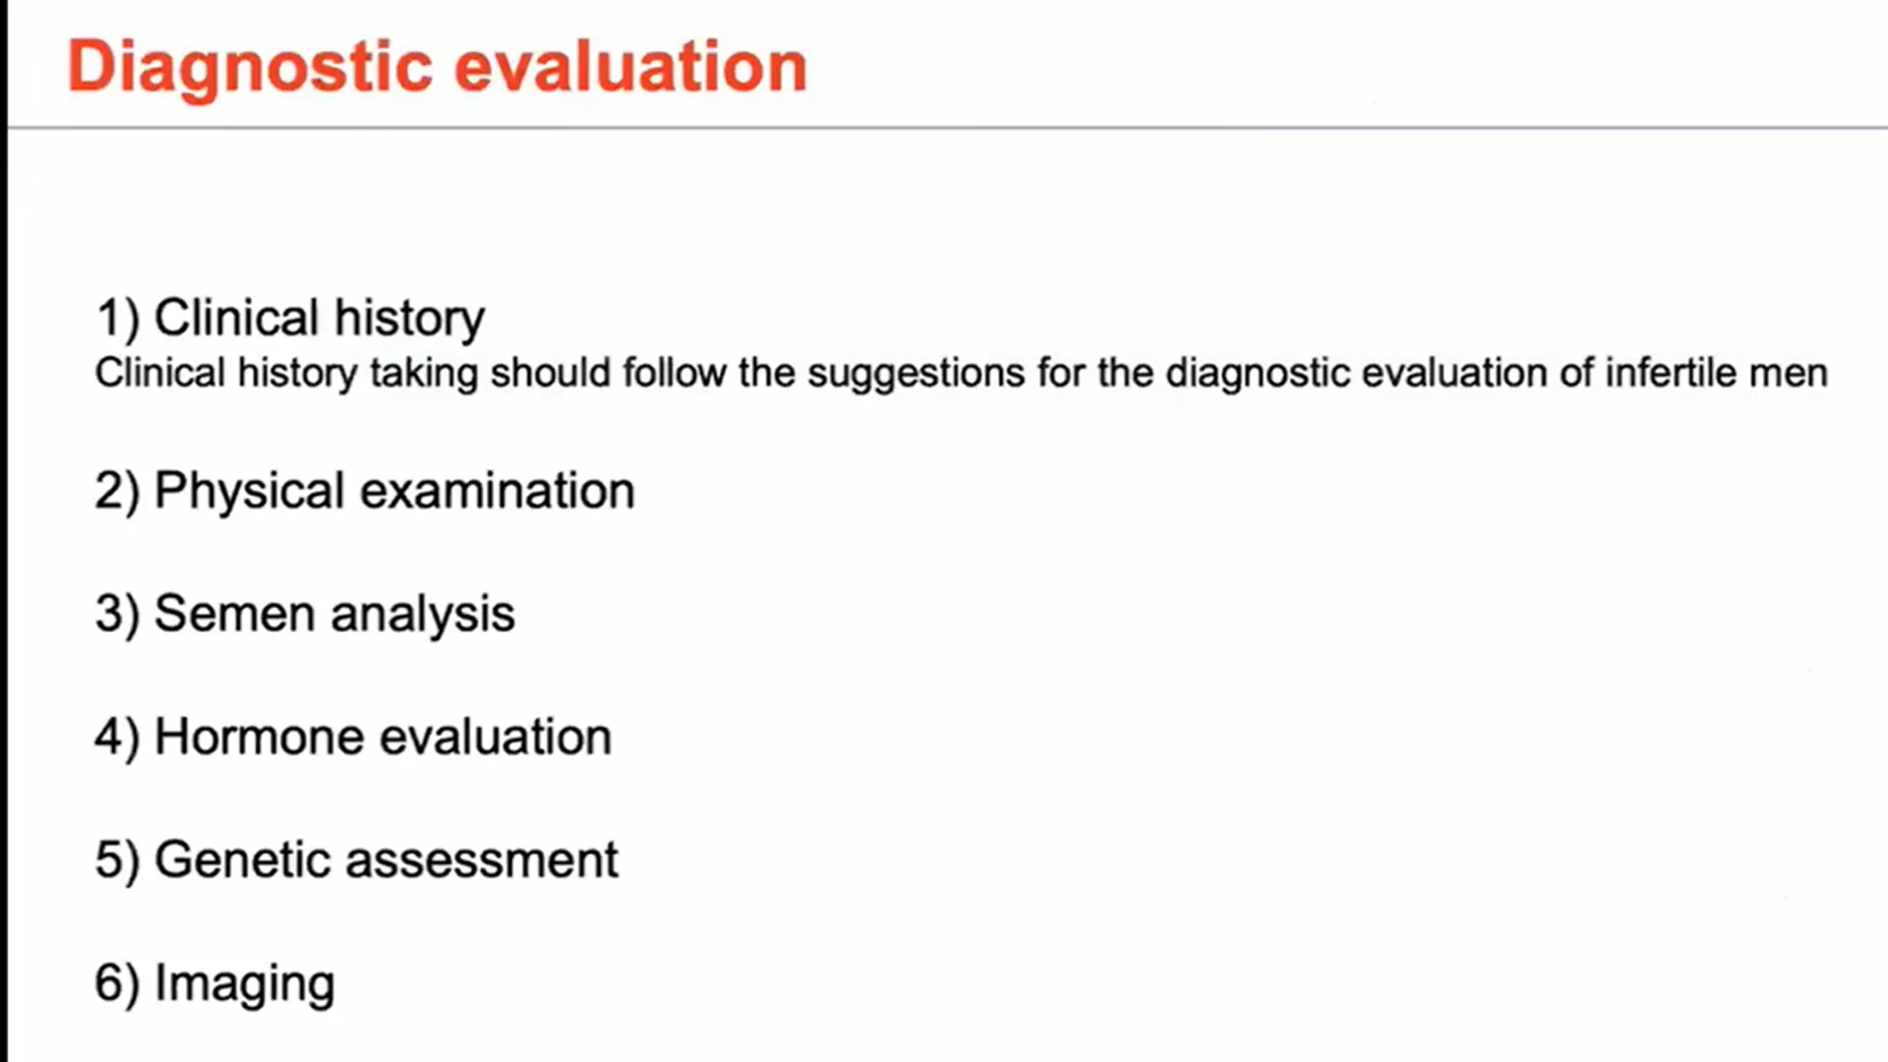Select the word examination in item two

tap(498, 491)
